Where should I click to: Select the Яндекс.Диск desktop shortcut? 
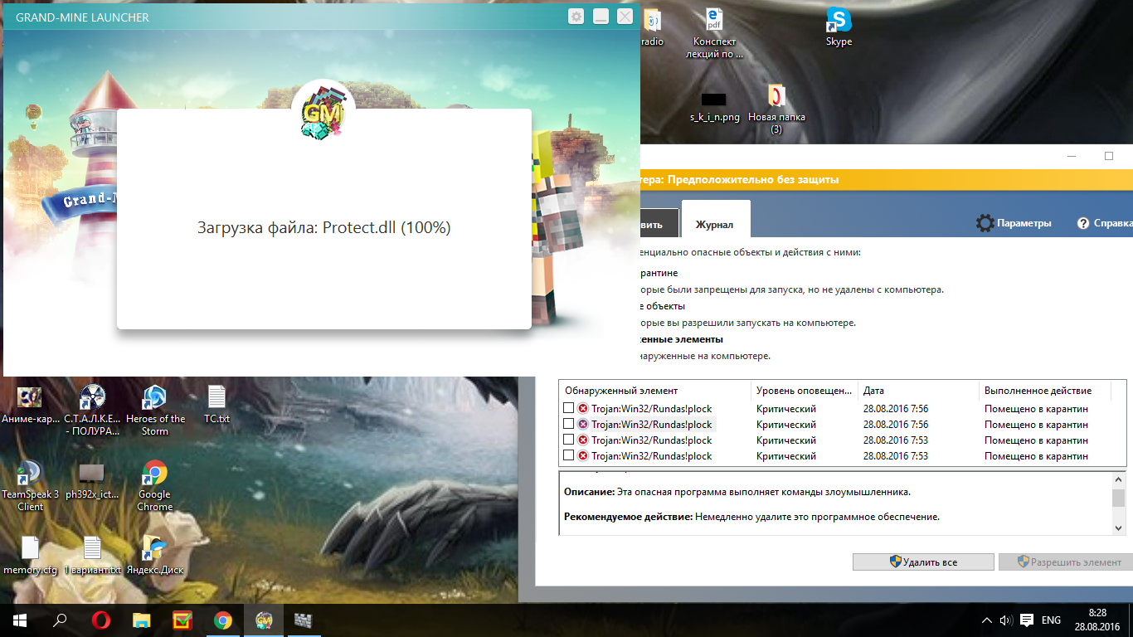154,556
